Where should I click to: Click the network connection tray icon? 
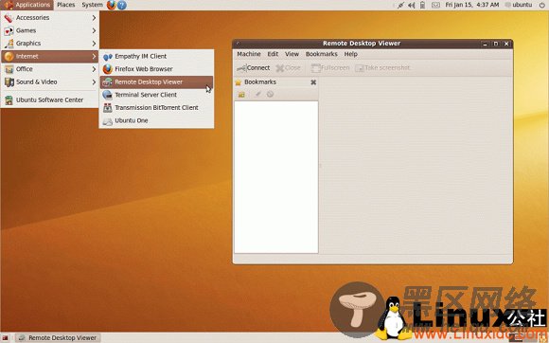click(401, 5)
